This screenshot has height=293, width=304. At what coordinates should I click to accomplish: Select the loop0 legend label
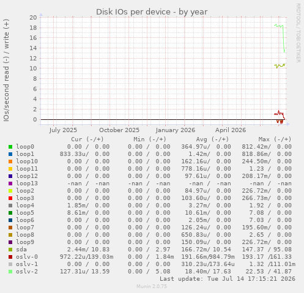pos(25,147)
